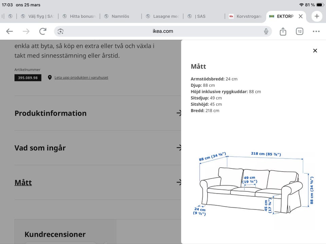326x244 pixels.
Task: Tap the battery icon in status bar
Action: pos(320,5)
